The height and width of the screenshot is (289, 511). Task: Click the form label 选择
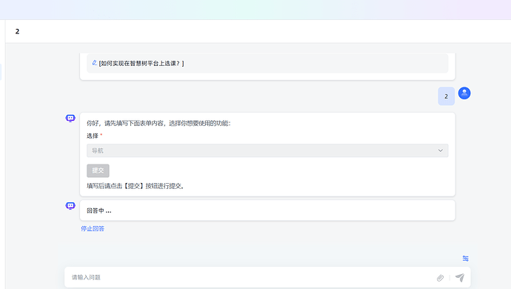point(93,136)
